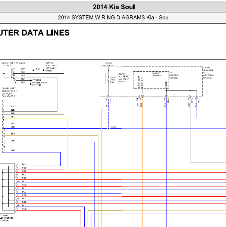Select the "IPS CONTROL MODULE" label
226x227 pixels.
point(174,75)
